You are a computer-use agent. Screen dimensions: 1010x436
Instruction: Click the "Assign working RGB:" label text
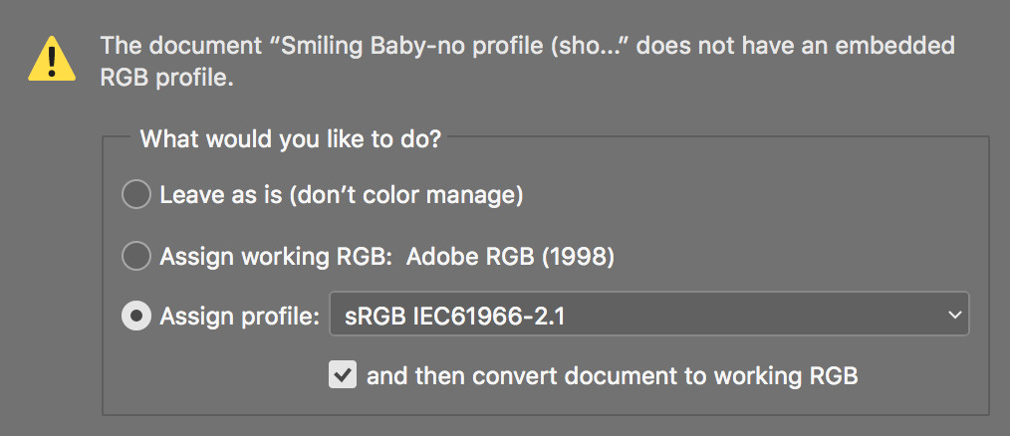(272, 257)
